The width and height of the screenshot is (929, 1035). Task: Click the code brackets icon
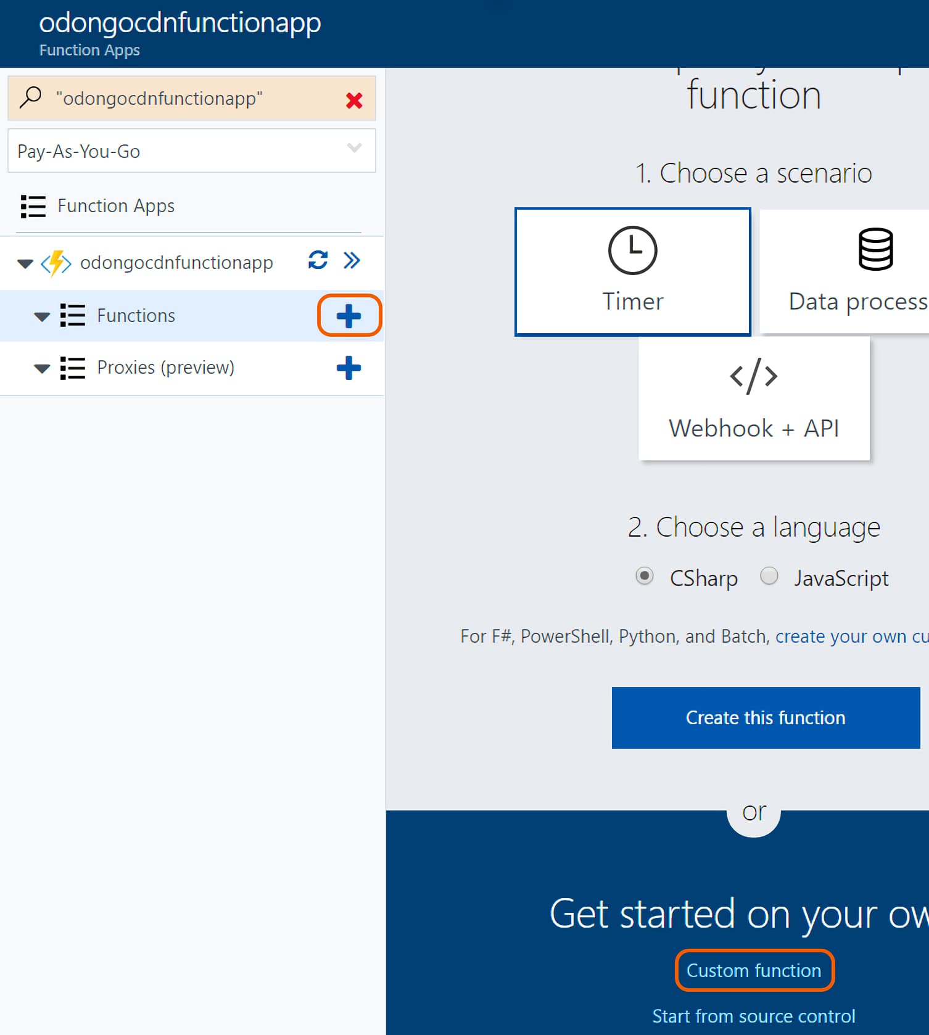pos(754,376)
